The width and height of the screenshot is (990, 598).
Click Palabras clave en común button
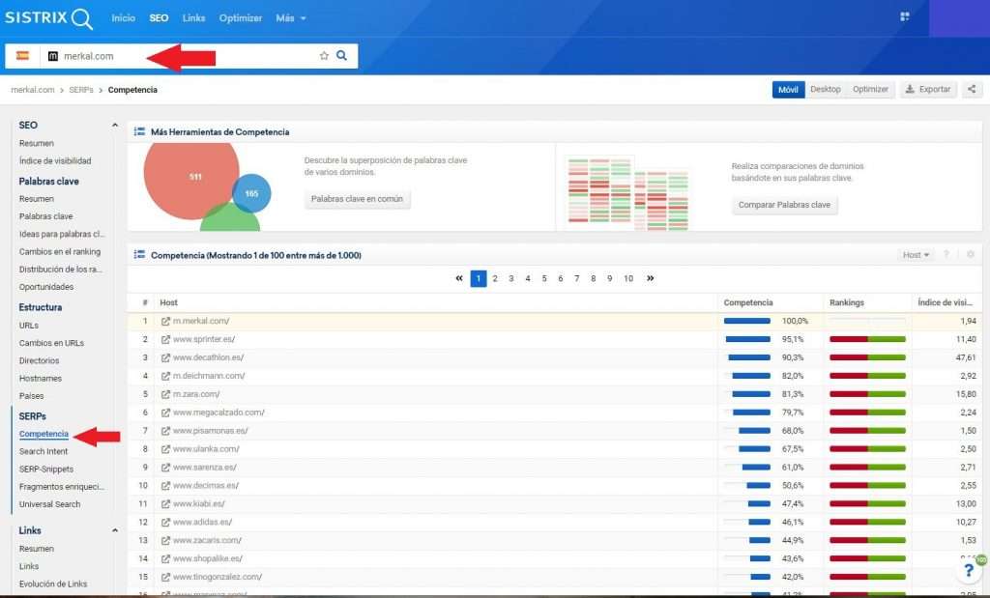click(357, 199)
